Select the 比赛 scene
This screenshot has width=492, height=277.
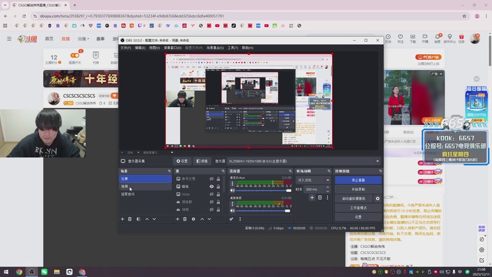click(145, 179)
